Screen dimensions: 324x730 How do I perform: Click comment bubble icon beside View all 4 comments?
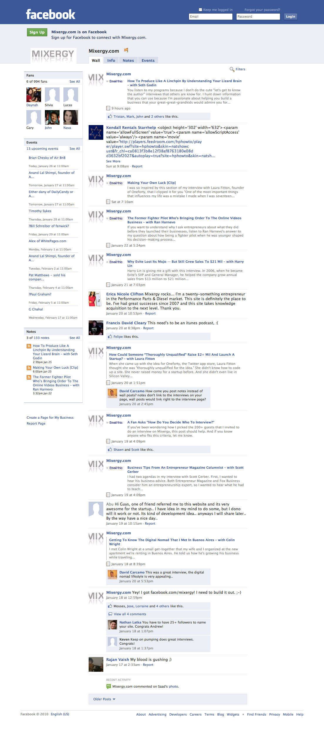click(x=110, y=614)
